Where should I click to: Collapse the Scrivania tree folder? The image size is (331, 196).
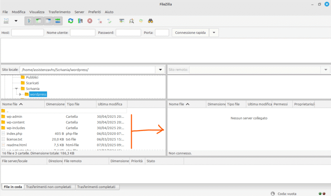coord(16,88)
